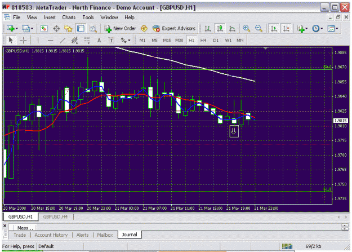Select the Trendline tool
This screenshot has height=252, width=352.
click(63, 41)
